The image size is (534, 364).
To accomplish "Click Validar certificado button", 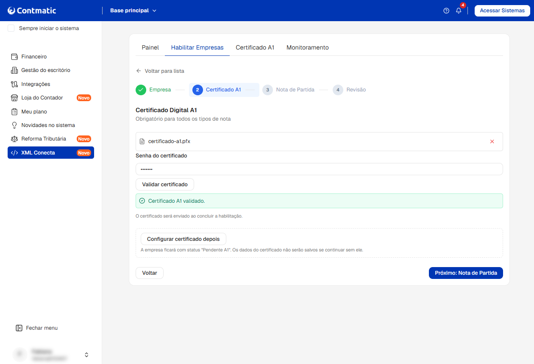I will [x=165, y=185].
